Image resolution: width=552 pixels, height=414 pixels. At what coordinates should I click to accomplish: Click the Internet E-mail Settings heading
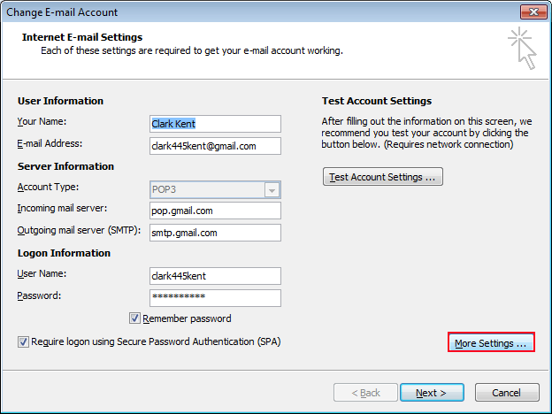coord(82,37)
